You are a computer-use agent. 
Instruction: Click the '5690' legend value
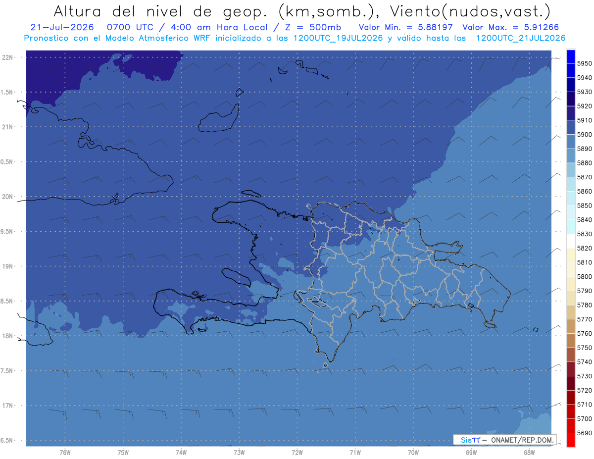click(x=584, y=433)
